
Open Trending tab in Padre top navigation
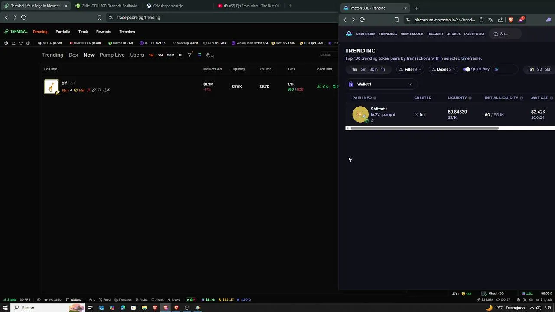tap(40, 32)
